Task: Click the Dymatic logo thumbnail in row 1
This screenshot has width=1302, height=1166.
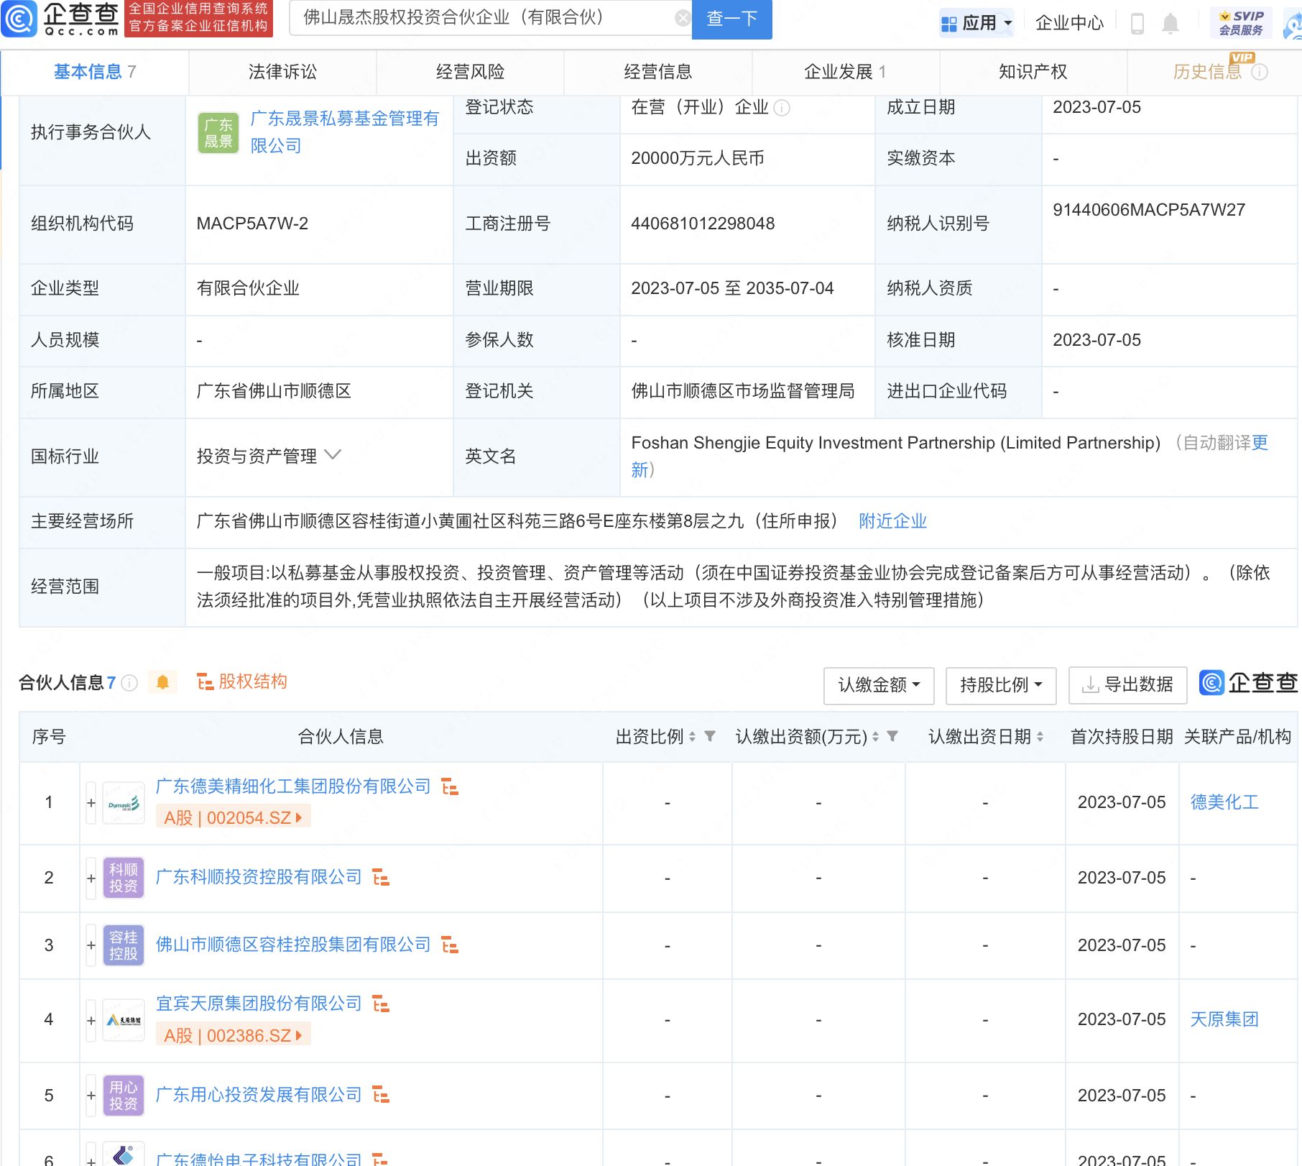Action: click(124, 803)
